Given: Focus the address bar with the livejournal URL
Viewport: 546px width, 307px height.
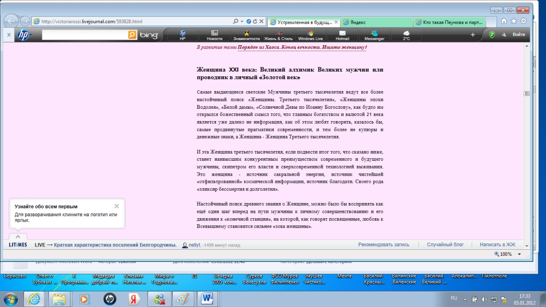Looking at the screenshot, I should click(x=132, y=21).
